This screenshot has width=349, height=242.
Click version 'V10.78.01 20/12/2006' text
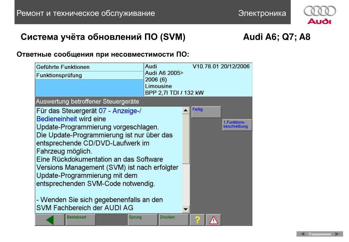point(221,66)
